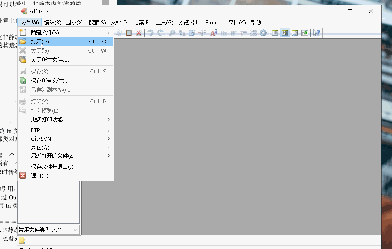Viewport: 392px width, 249px height.
Task: Close the EditPlus window
Action: [371, 11]
